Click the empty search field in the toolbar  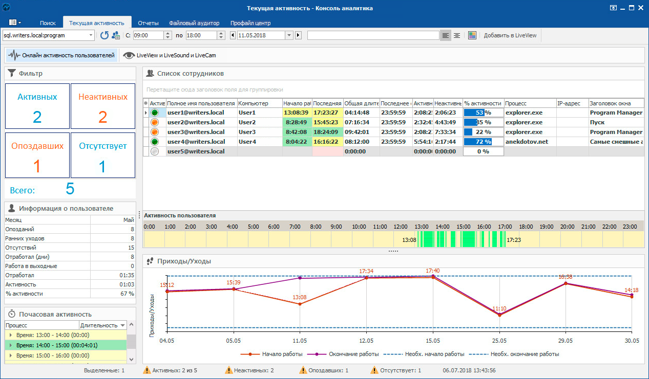(x=373, y=35)
